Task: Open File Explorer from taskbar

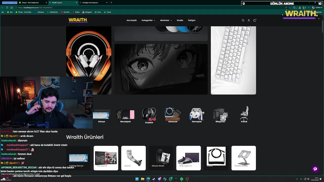Action: [143, 179]
